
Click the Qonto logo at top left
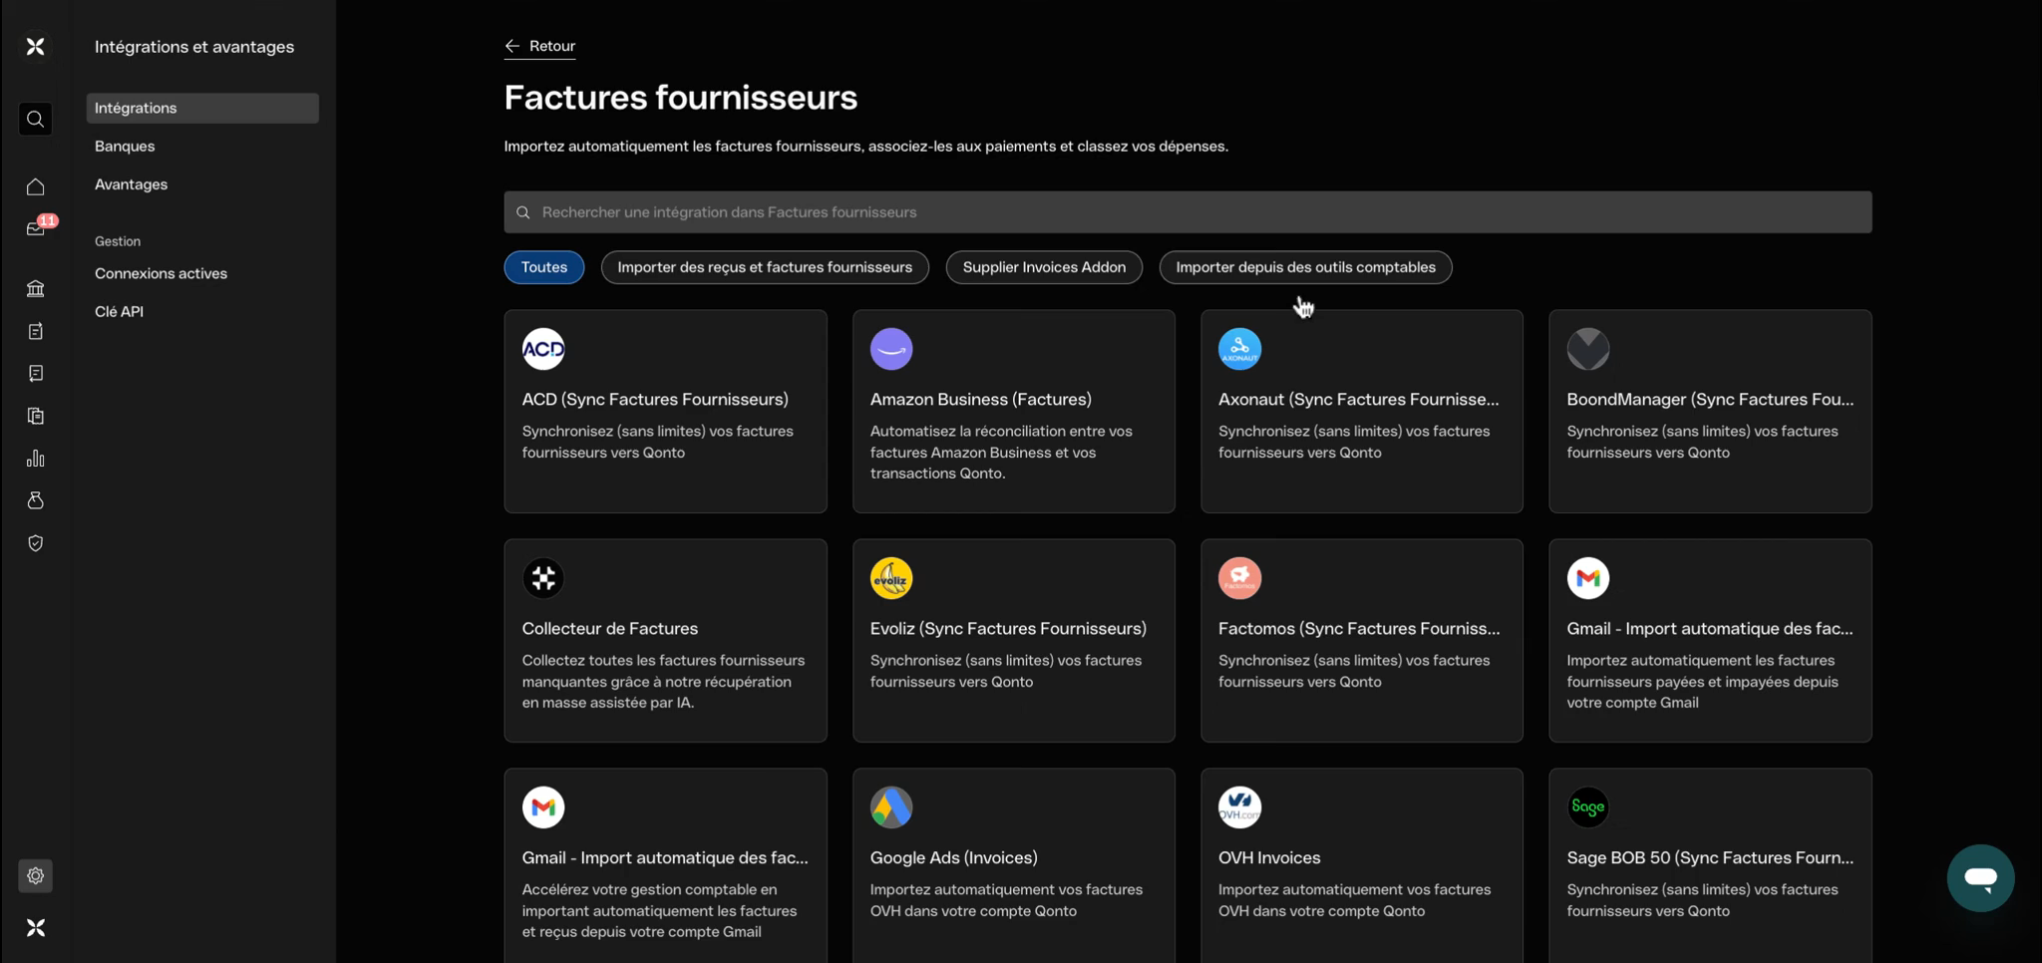click(x=36, y=47)
